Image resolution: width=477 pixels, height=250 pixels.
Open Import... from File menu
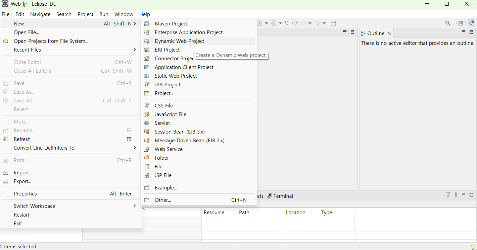point(70,172)
